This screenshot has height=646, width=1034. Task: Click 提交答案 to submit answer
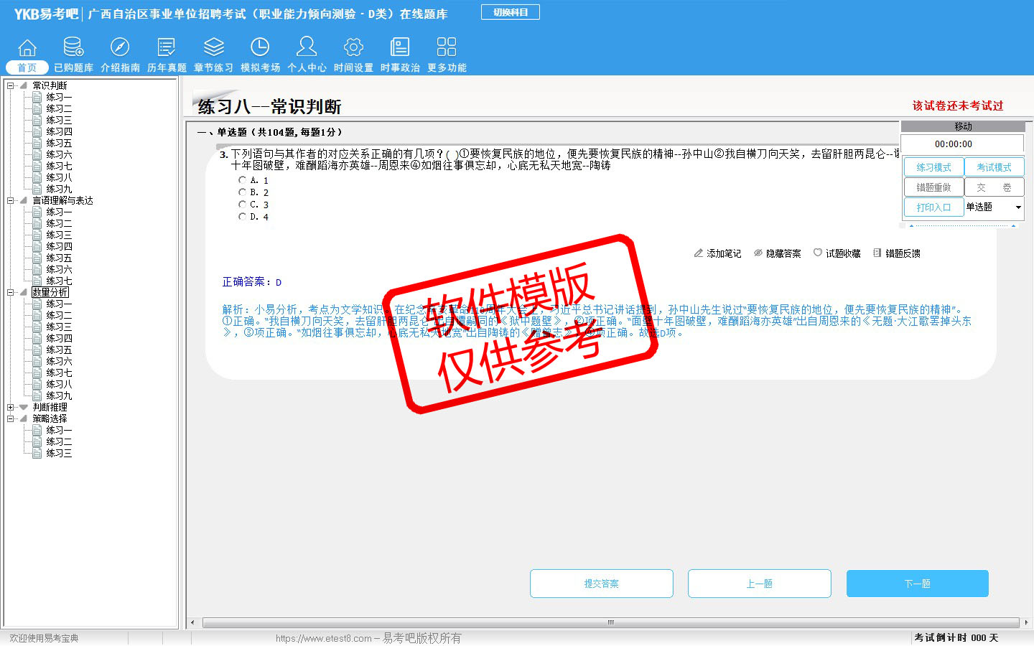point(602,584)
